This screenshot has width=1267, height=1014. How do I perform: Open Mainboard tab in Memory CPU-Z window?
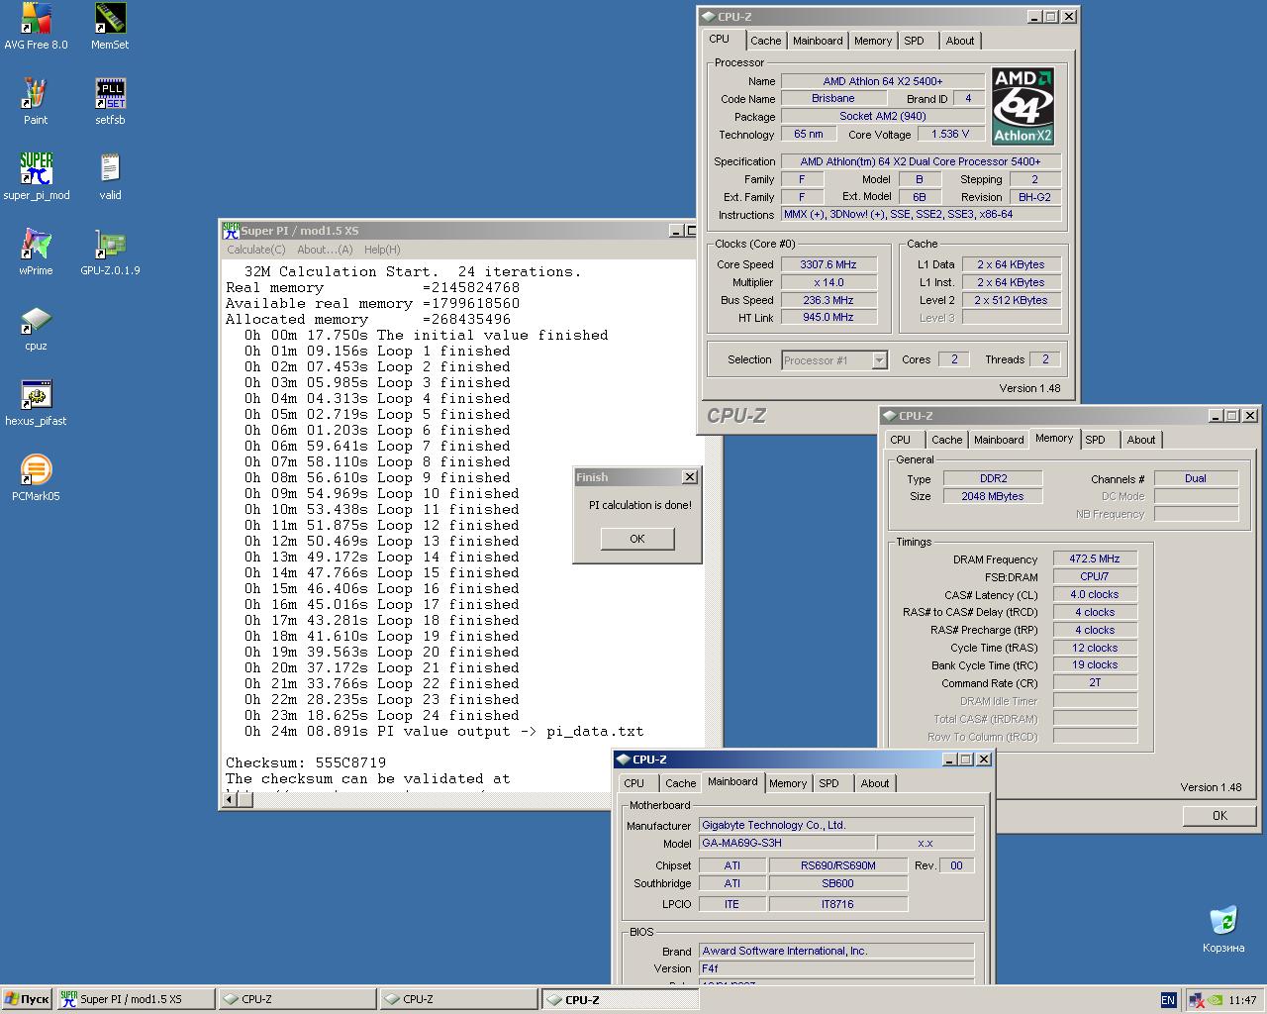click(x=999, y=440)
